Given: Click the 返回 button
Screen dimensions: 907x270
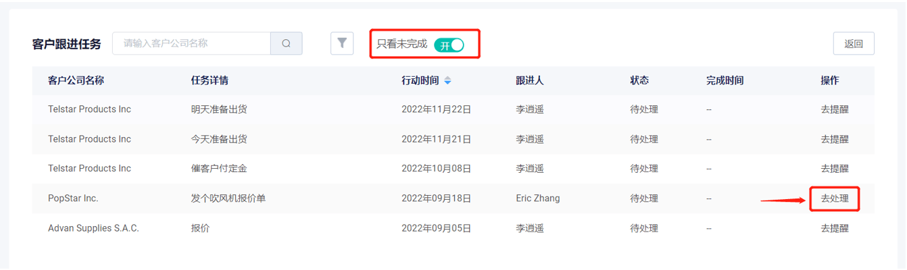Looking at the screenshot, I should pyautogui.click(x=854, y=43).
